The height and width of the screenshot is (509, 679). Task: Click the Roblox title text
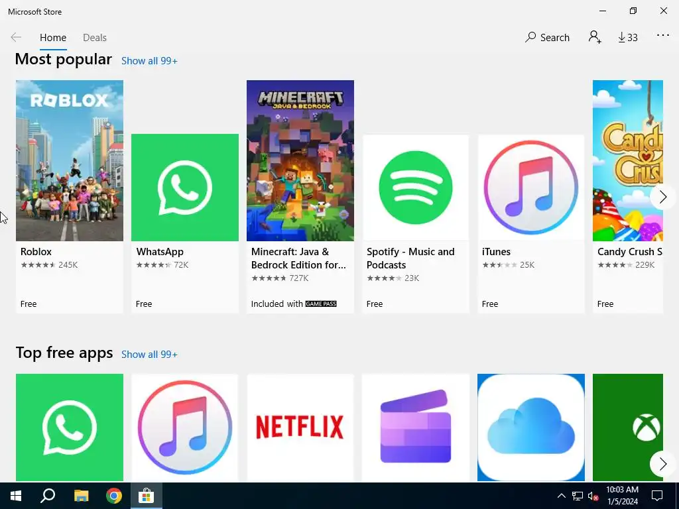point(36,251)
